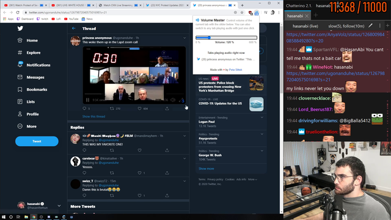The width and height of the screenshot is (391, 220).
Task: Switch to the listed princess anonymous audio tab
Action: [226, 59]
